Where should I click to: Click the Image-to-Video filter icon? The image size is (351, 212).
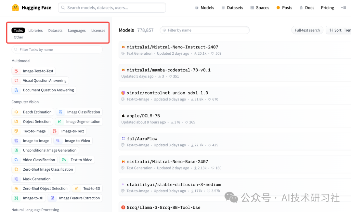(x=58, y=140)
